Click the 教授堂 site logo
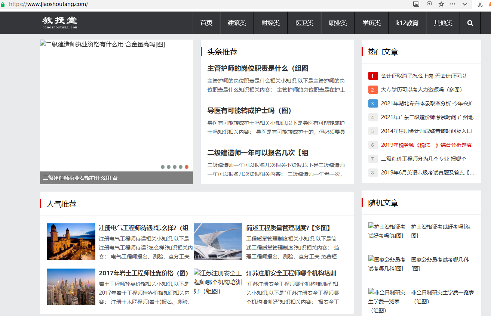 pyautogui.click(x=60, y=22)
